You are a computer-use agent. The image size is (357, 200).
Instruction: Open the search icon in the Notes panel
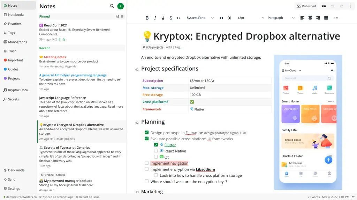point(112,6)
